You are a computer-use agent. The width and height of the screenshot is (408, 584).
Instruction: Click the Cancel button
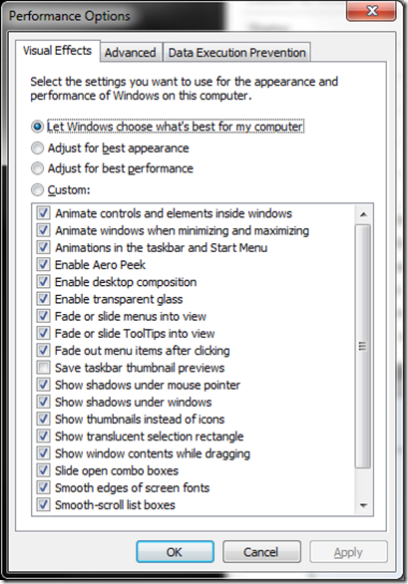(261, 551)
